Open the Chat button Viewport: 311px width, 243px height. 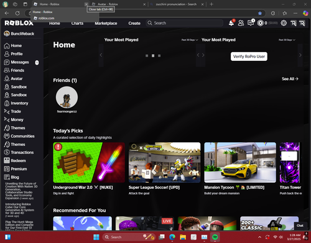click(300, 226)
